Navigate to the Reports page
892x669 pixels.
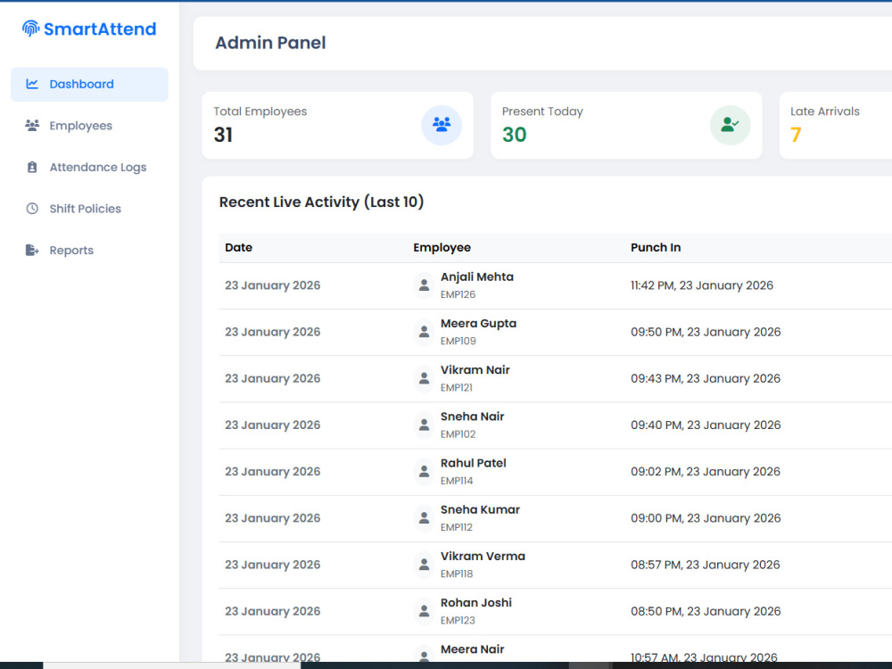coord(89,251)
